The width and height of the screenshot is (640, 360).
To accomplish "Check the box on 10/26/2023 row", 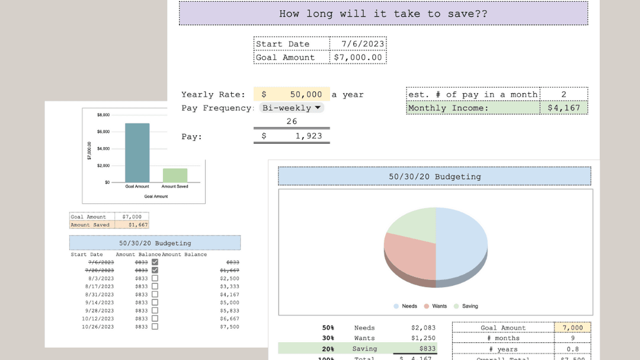I will tap(155, 327).
